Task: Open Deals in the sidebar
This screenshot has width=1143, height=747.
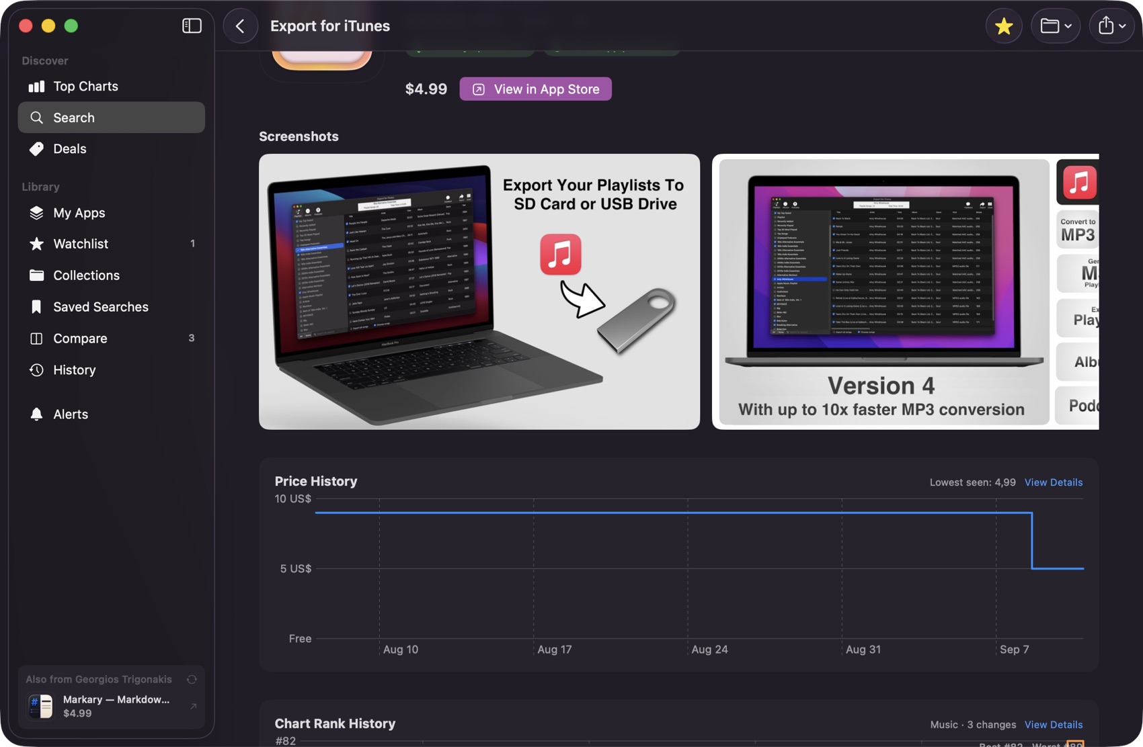Action: pos(112,148)
